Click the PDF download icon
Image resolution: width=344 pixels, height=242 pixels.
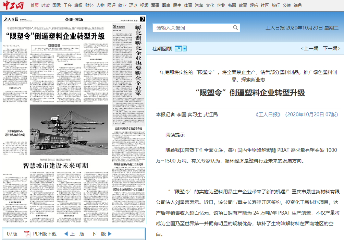27,234
